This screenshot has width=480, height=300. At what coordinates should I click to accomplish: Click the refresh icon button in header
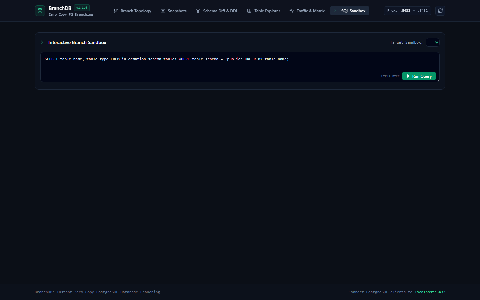[x=440, y=11]
